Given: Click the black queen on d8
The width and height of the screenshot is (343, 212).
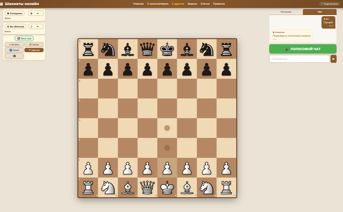Looking at the screenshot, I should (x=147, y=49).
